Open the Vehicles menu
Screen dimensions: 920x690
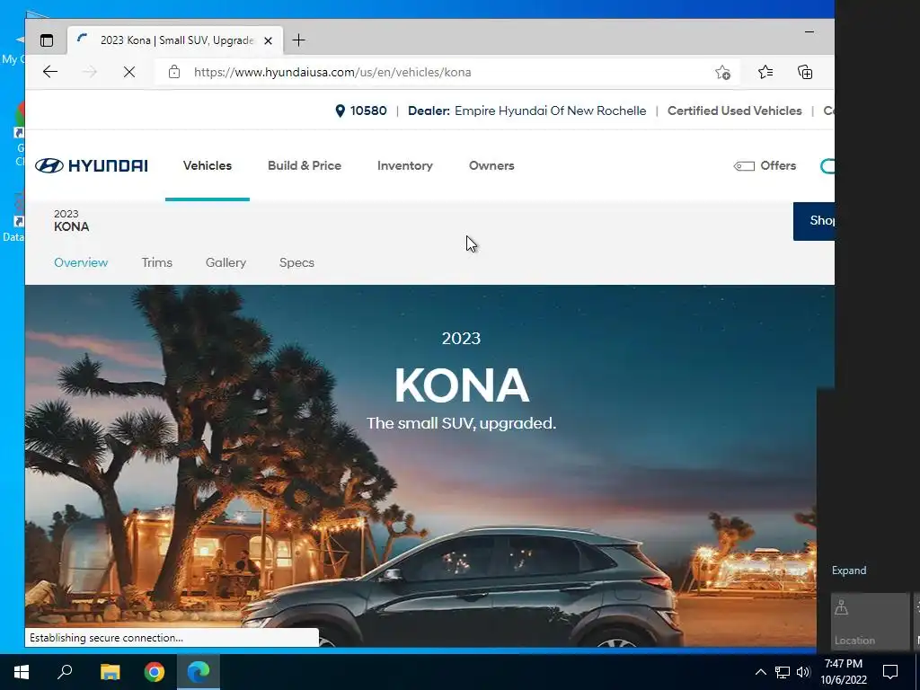click(x=208, y=165)
